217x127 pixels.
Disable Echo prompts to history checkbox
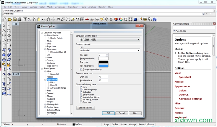tap(81, 70)
